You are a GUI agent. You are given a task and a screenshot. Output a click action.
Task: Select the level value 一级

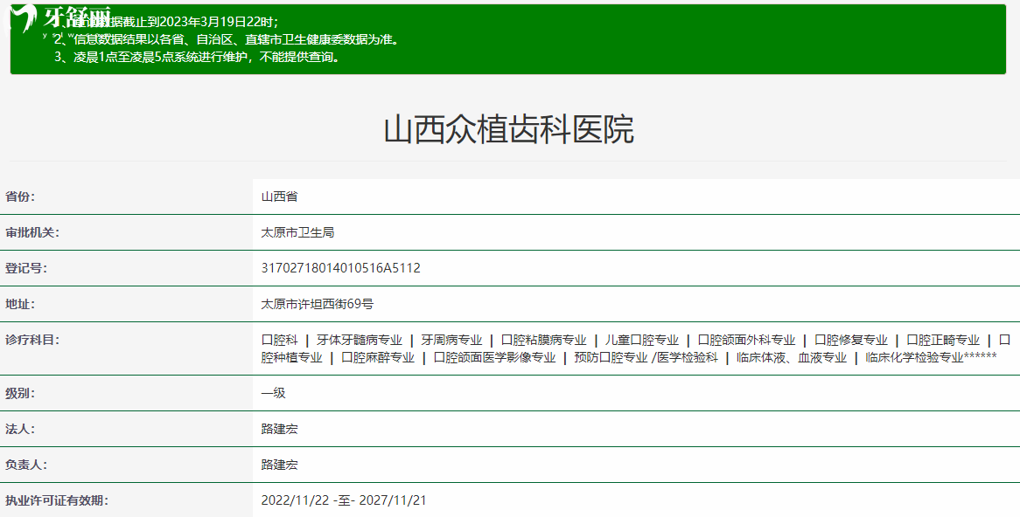(273, 393)
